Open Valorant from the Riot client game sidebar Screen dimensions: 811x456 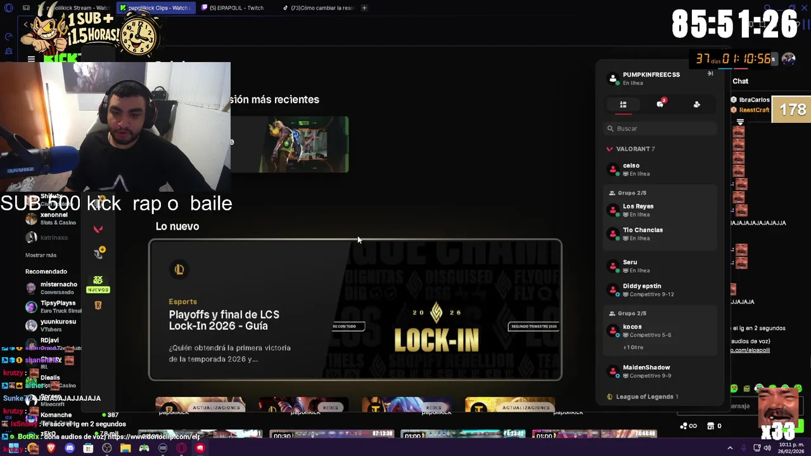[x=98, y=229]
